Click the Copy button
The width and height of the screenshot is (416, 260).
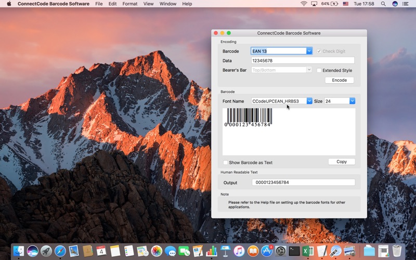point(342,162)
